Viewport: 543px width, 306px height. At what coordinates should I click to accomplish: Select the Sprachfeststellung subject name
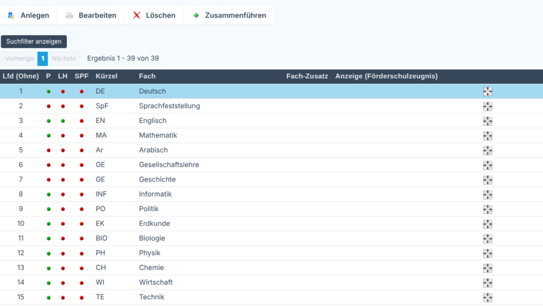pyautogui.click(x=169, y=106)
